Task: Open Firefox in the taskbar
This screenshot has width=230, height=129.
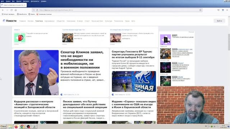Action: (x=16, y=126)
